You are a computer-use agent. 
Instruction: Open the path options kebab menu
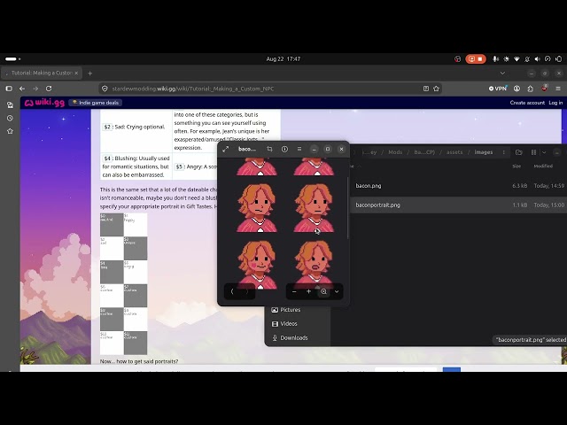(503, 152)
